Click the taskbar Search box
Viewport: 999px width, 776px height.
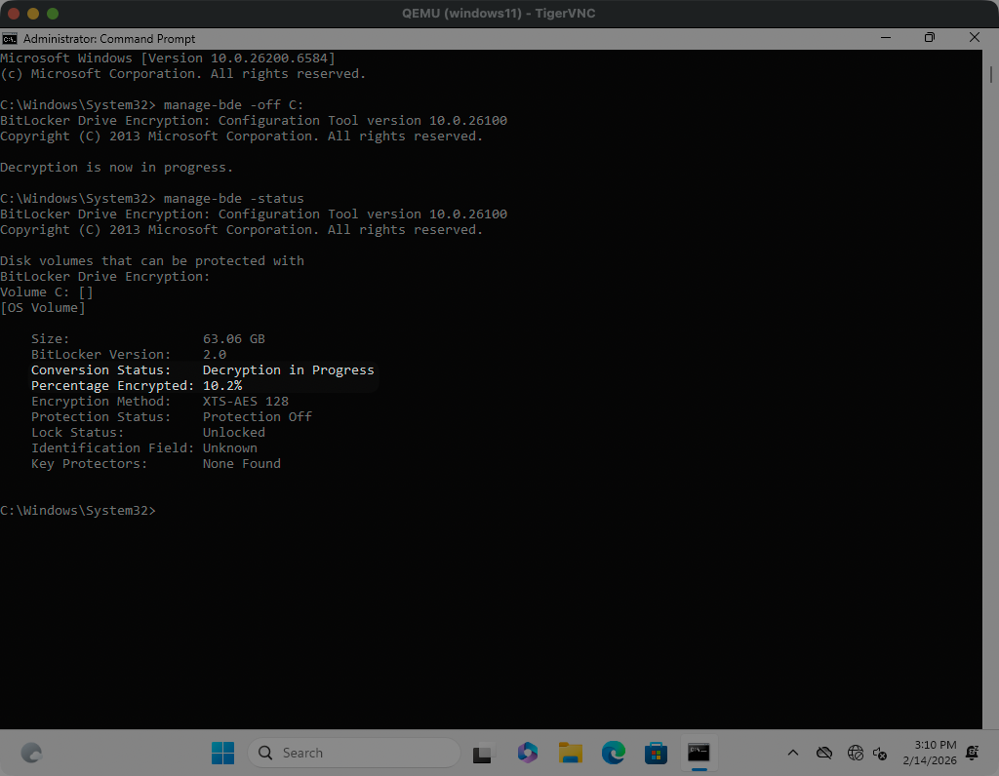[x=353, y=753]
